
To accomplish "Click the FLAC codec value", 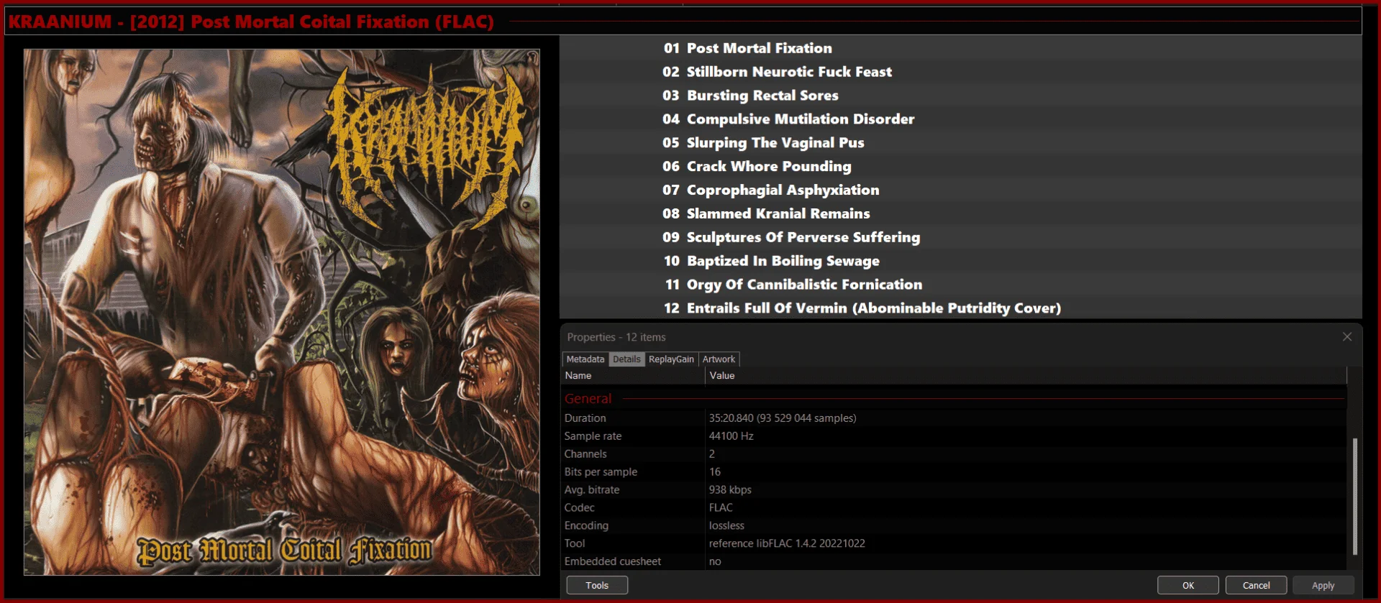I will (x=721, y=508).
